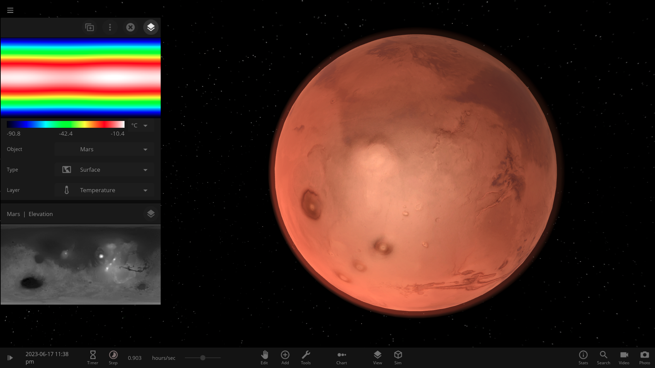This screenshot has width=655, height=368.
Task: Click the 0.903 simulation speed value
Action: click(x=135, y=358)
